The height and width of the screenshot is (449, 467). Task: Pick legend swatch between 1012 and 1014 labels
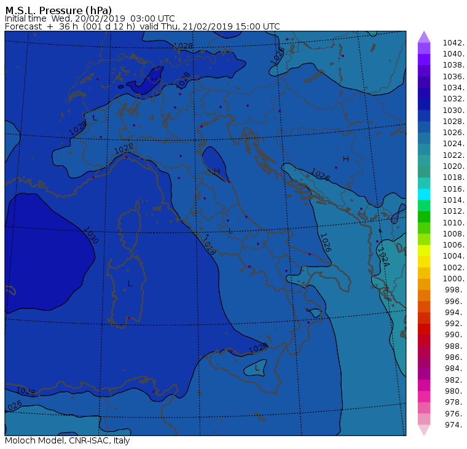[424, 205]
